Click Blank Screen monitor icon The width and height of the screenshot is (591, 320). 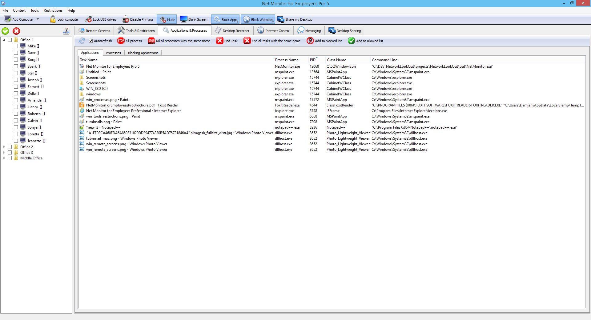click(x=183, y=19)
